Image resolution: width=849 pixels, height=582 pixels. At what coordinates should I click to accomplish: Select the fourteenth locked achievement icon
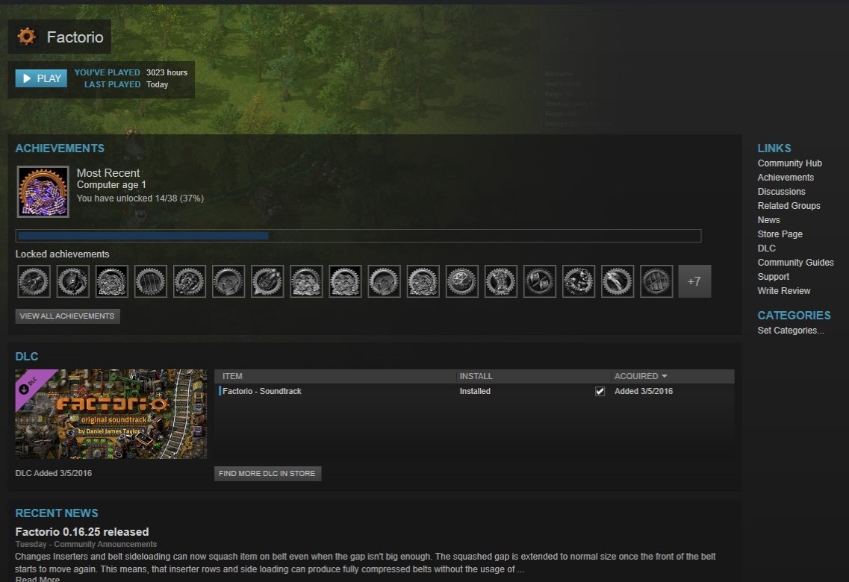(x=540, y=281)
